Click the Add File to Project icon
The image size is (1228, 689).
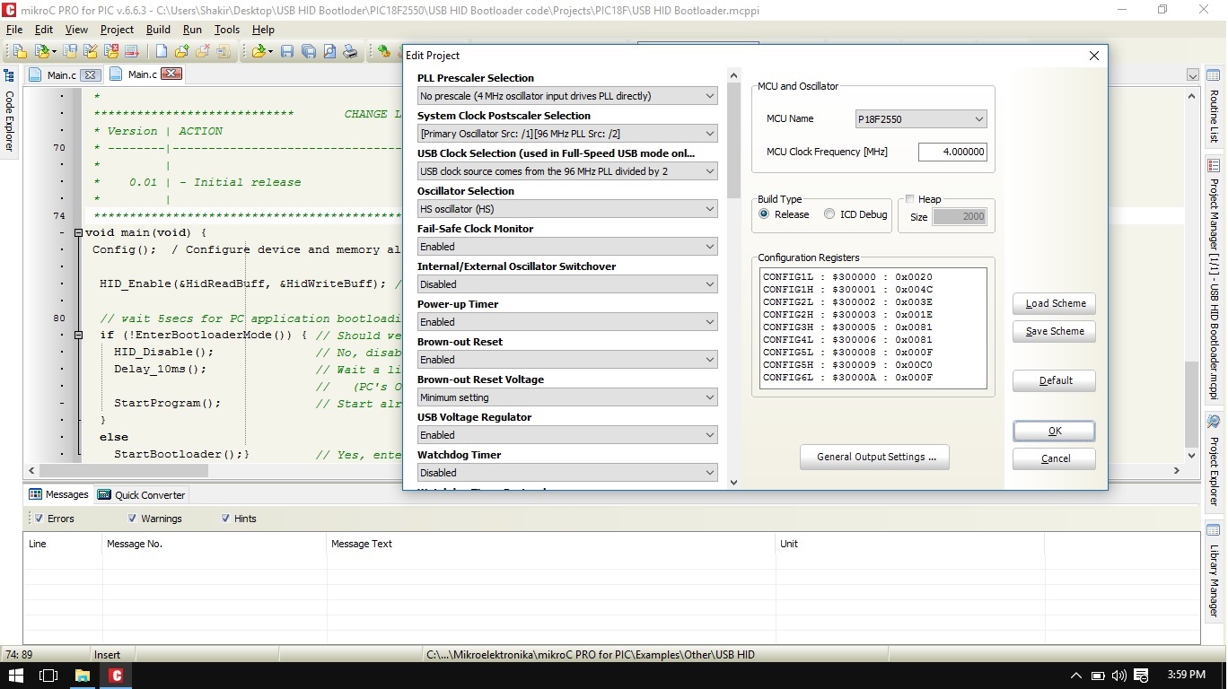[181, 51]
